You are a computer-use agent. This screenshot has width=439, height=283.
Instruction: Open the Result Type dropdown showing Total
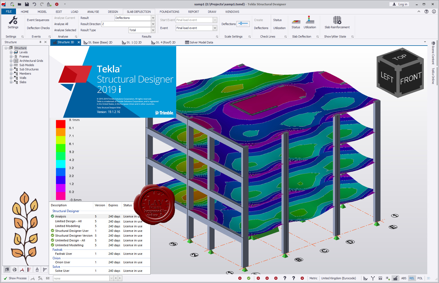pyautogui.click(x=153, y=30)
